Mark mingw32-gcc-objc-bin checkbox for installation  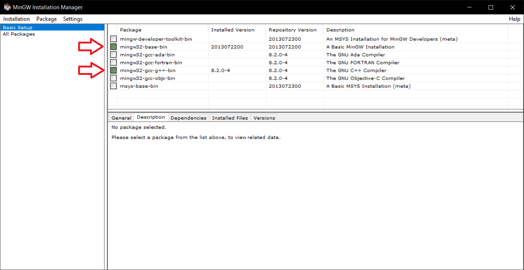(x=113, y=78)
